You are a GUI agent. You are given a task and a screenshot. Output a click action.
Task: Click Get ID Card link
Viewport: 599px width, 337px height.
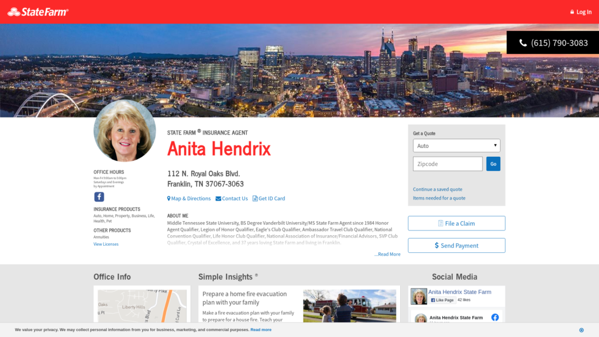tap(269, 198)
